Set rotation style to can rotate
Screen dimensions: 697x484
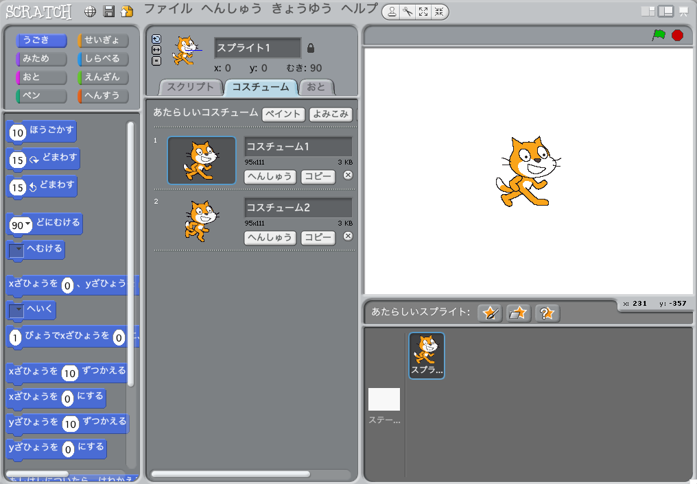point(156,39)
